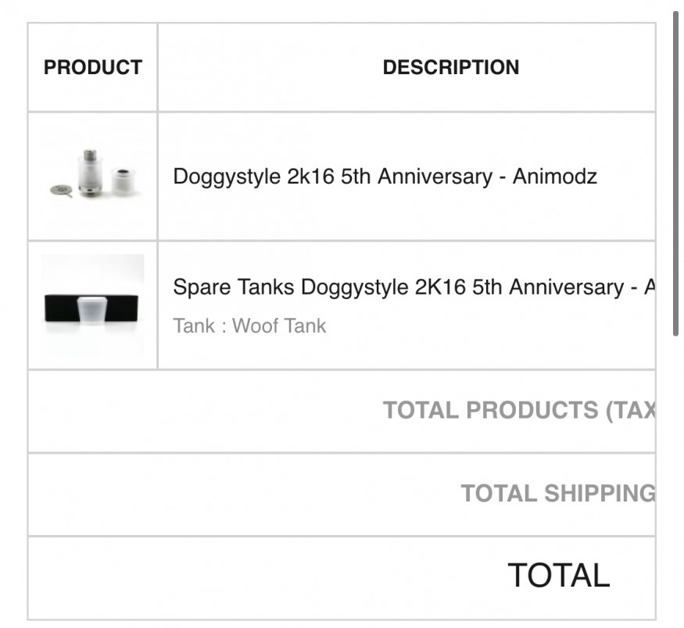Click the Spare Tanks product thumbnail
The image size is (684, 628).
point(92,305)
